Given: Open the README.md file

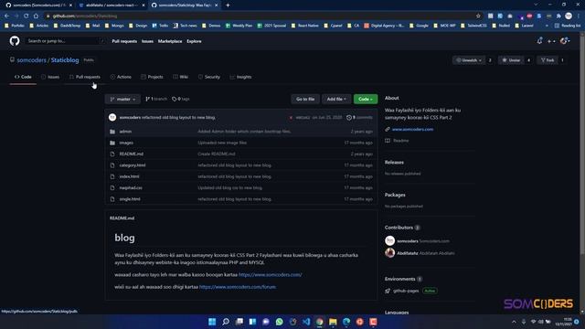Looking at the screenshot, I should click(x=132, y=154).
